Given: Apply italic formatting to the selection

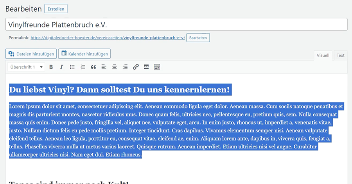Looking at the screenshot, I should tap(61, 67).
